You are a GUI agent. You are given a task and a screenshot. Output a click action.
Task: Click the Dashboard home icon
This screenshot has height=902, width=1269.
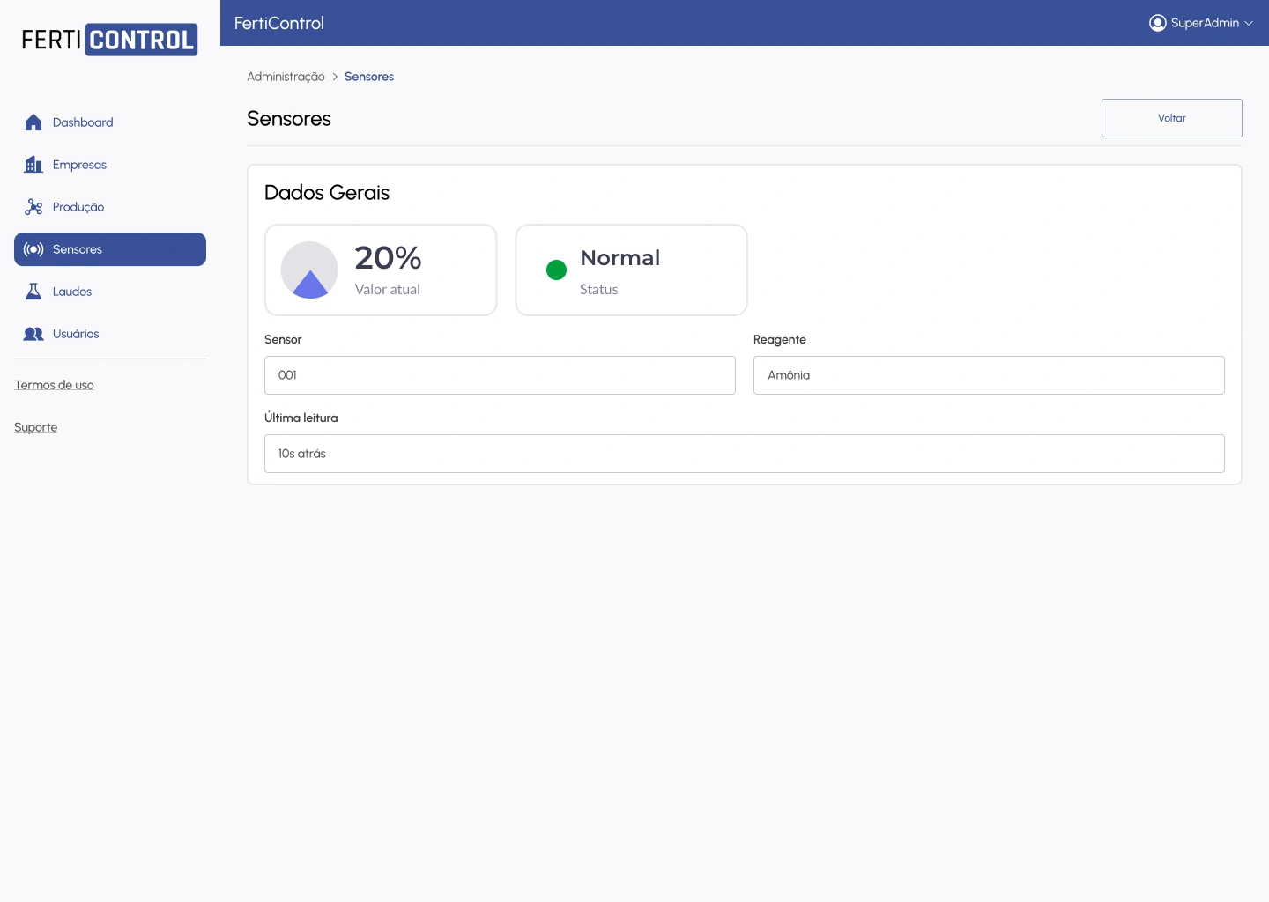tap(33, 122)
